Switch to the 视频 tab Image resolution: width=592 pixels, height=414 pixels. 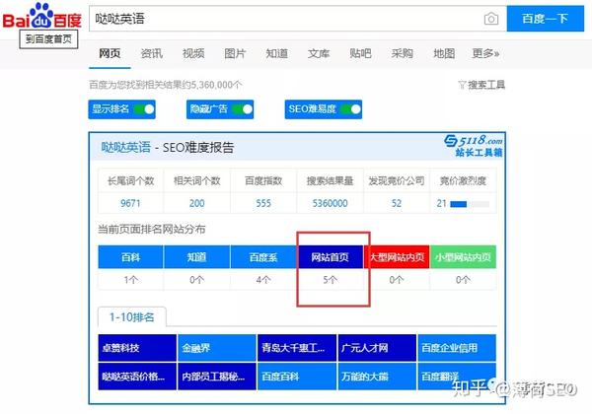[x=193, y=53]
